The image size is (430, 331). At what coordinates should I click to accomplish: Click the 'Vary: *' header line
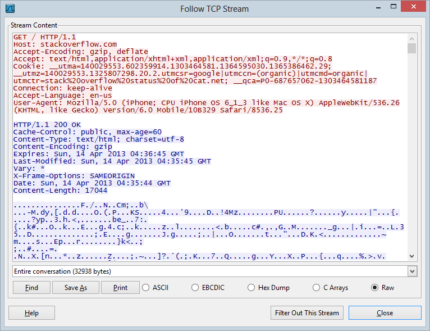[29, 169]
